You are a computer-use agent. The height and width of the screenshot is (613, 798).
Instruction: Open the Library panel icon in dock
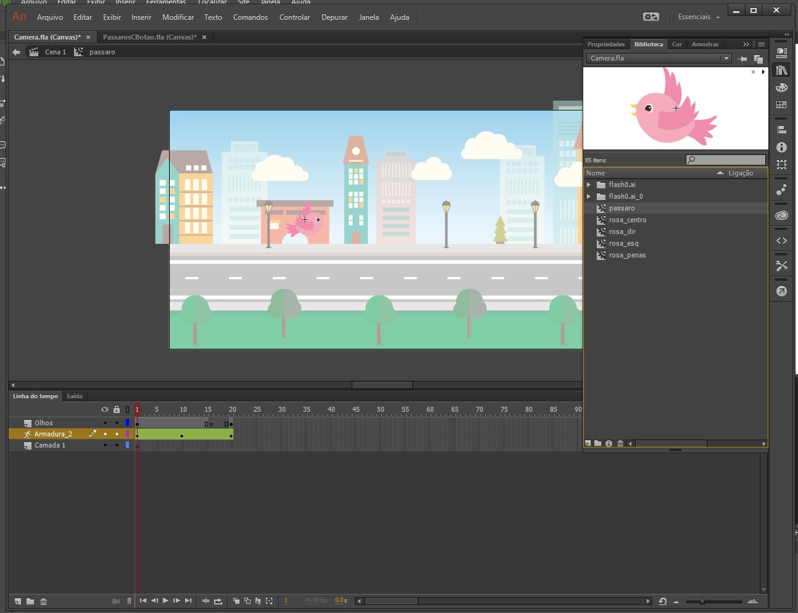tap(781, 70)
